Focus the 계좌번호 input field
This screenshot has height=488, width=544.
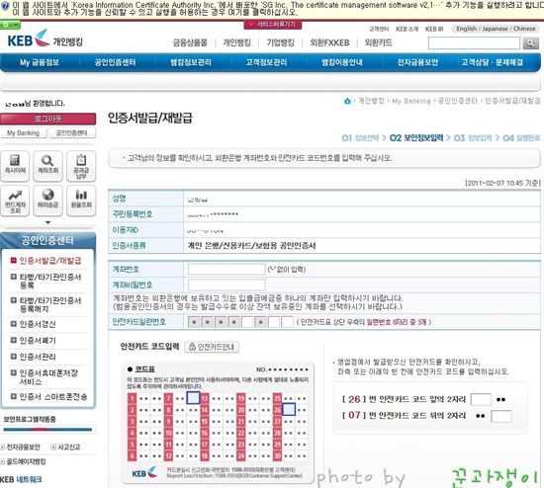pos(227,270)
